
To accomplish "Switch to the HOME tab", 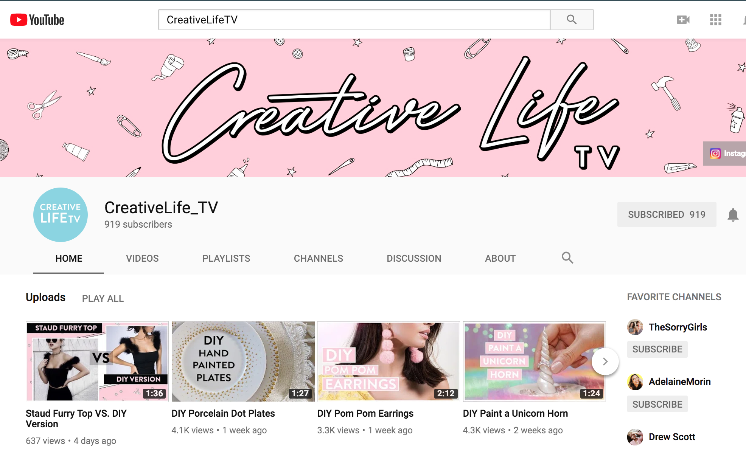I will [68, 259].
